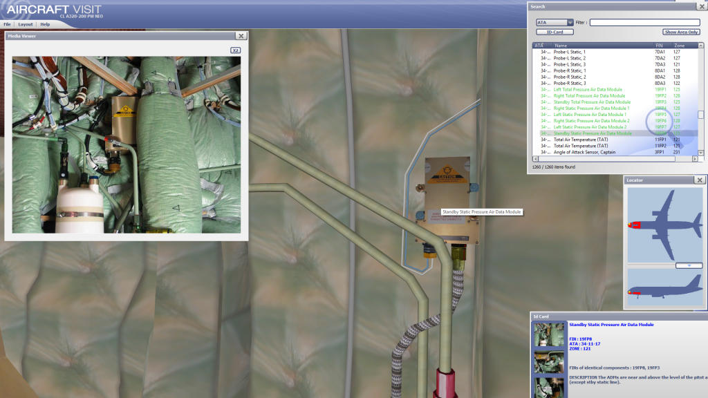Sort results by the Zone column header
708x398 pixels.
(x=684, y=46)
